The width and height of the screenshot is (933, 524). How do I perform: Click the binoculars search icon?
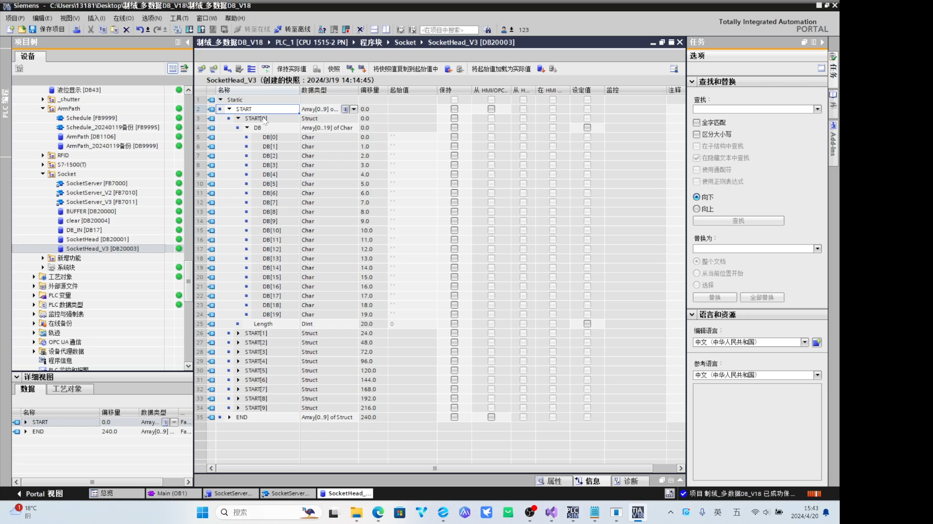pyautogui.click(x=487, y=30)
